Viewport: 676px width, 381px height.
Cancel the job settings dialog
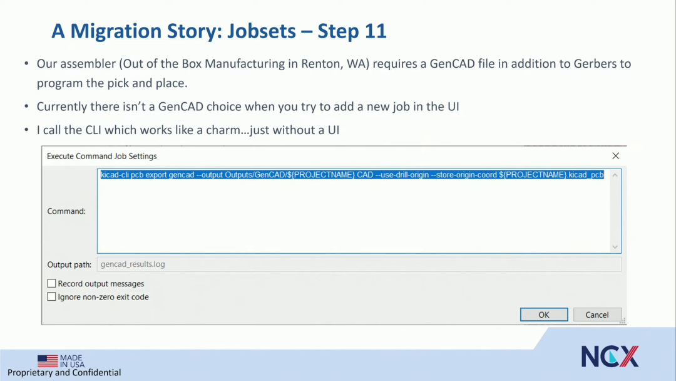pos(597,315)
